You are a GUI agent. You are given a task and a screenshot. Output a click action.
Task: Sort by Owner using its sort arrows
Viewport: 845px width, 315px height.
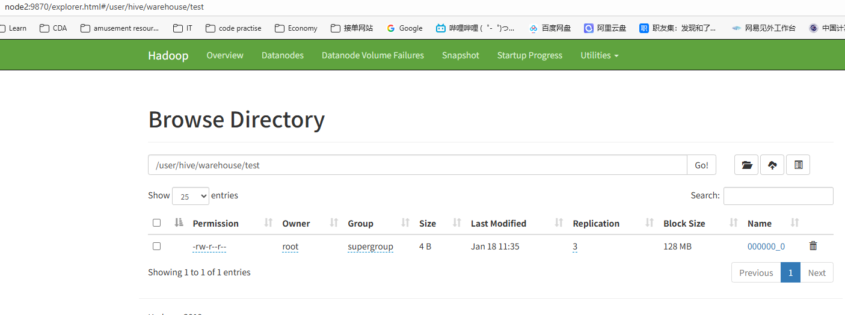334,223
